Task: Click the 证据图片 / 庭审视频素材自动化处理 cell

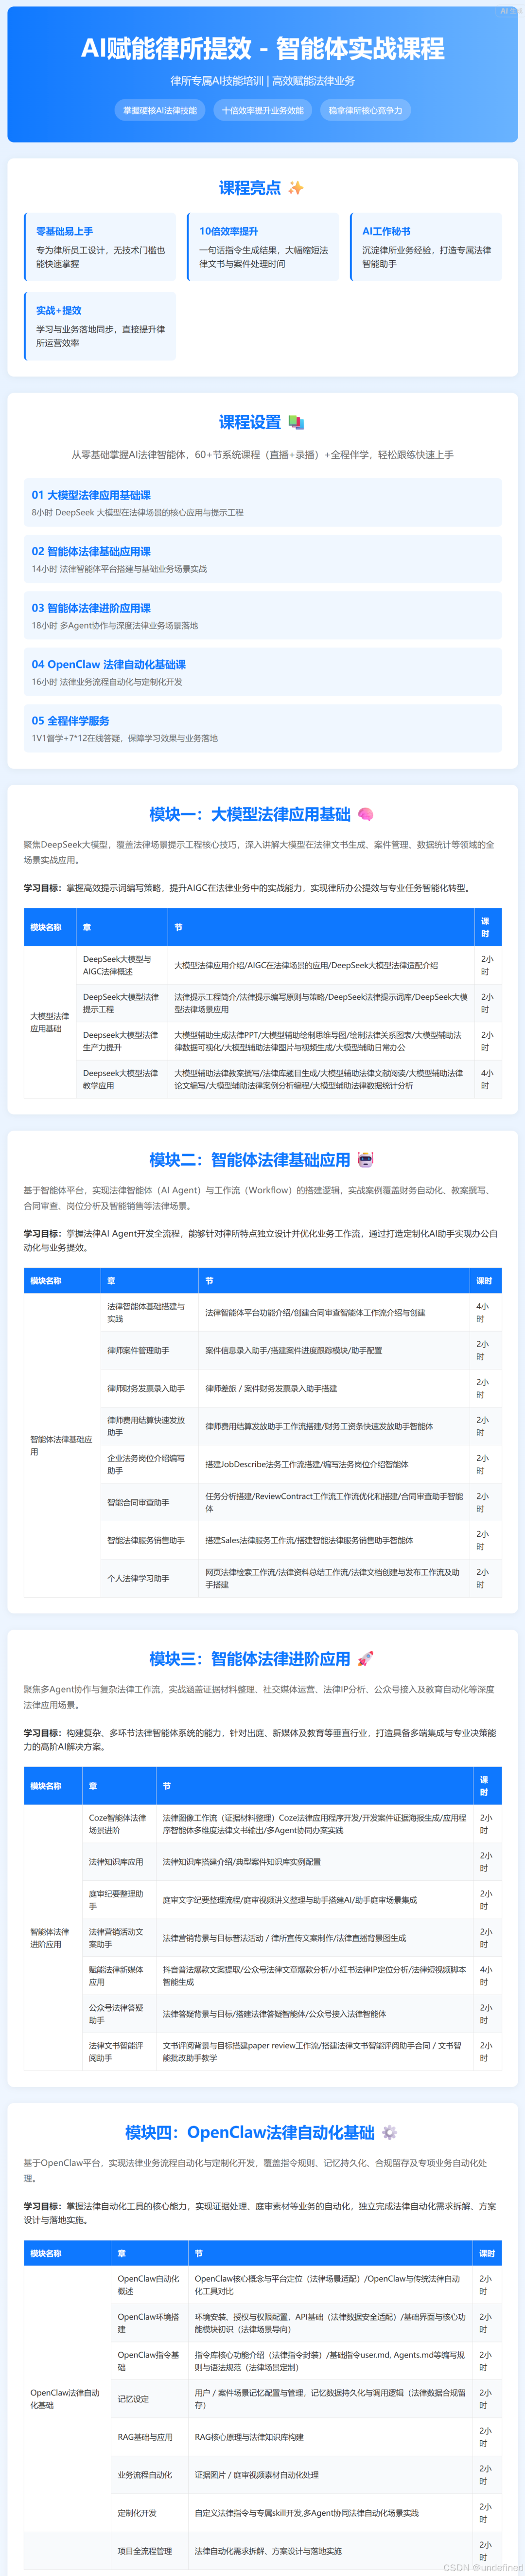Action: coord(331,2475)
